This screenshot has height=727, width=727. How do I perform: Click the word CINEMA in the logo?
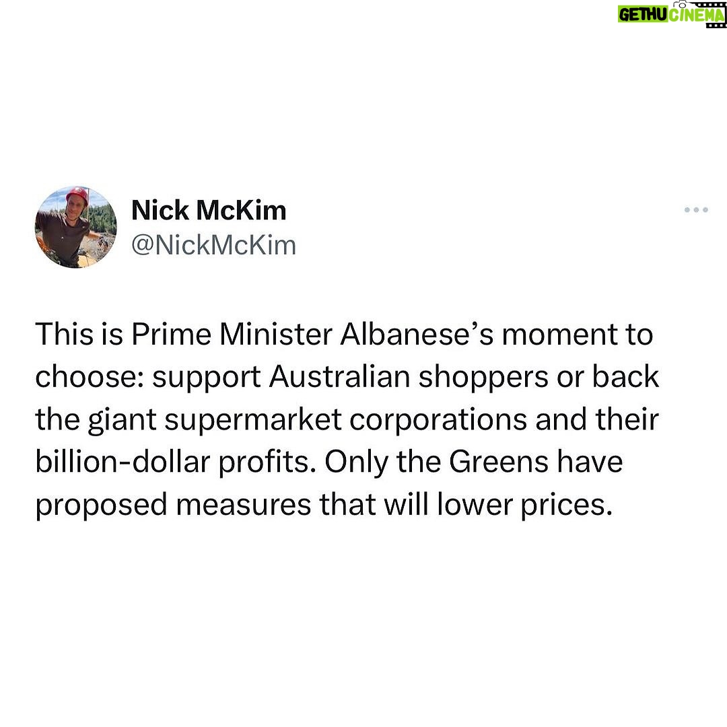click(x=697, y=15)
